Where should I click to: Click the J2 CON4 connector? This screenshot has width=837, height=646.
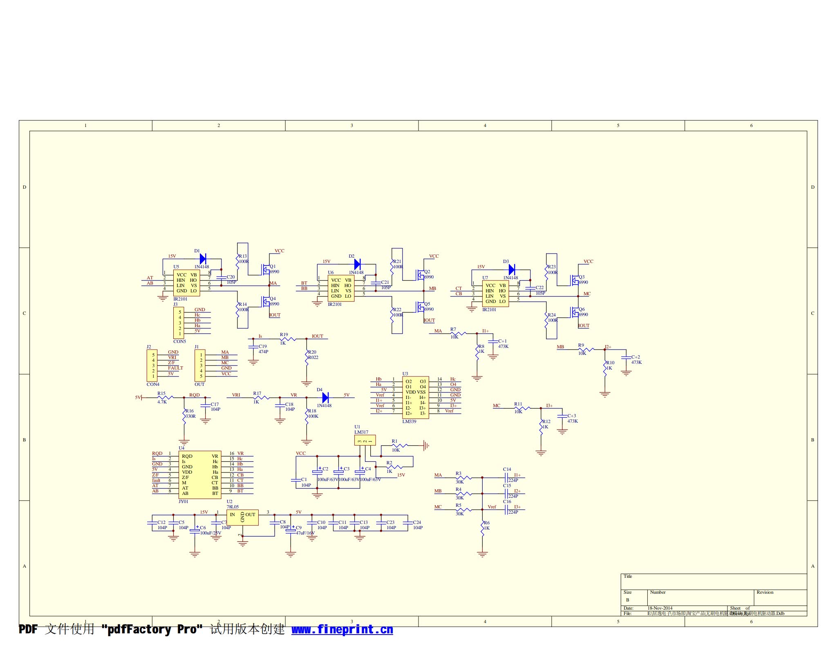(x=152, y=365)
